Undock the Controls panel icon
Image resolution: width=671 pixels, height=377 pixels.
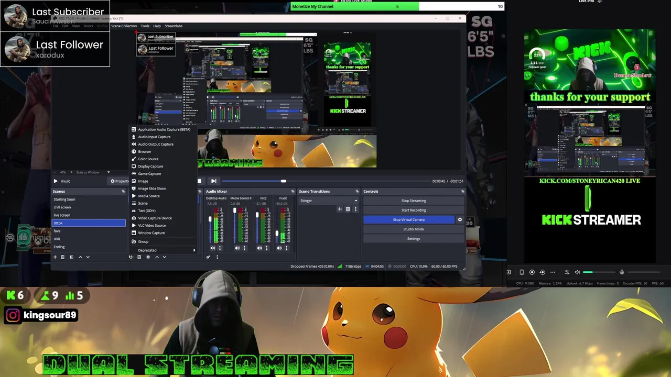(462, 191)
